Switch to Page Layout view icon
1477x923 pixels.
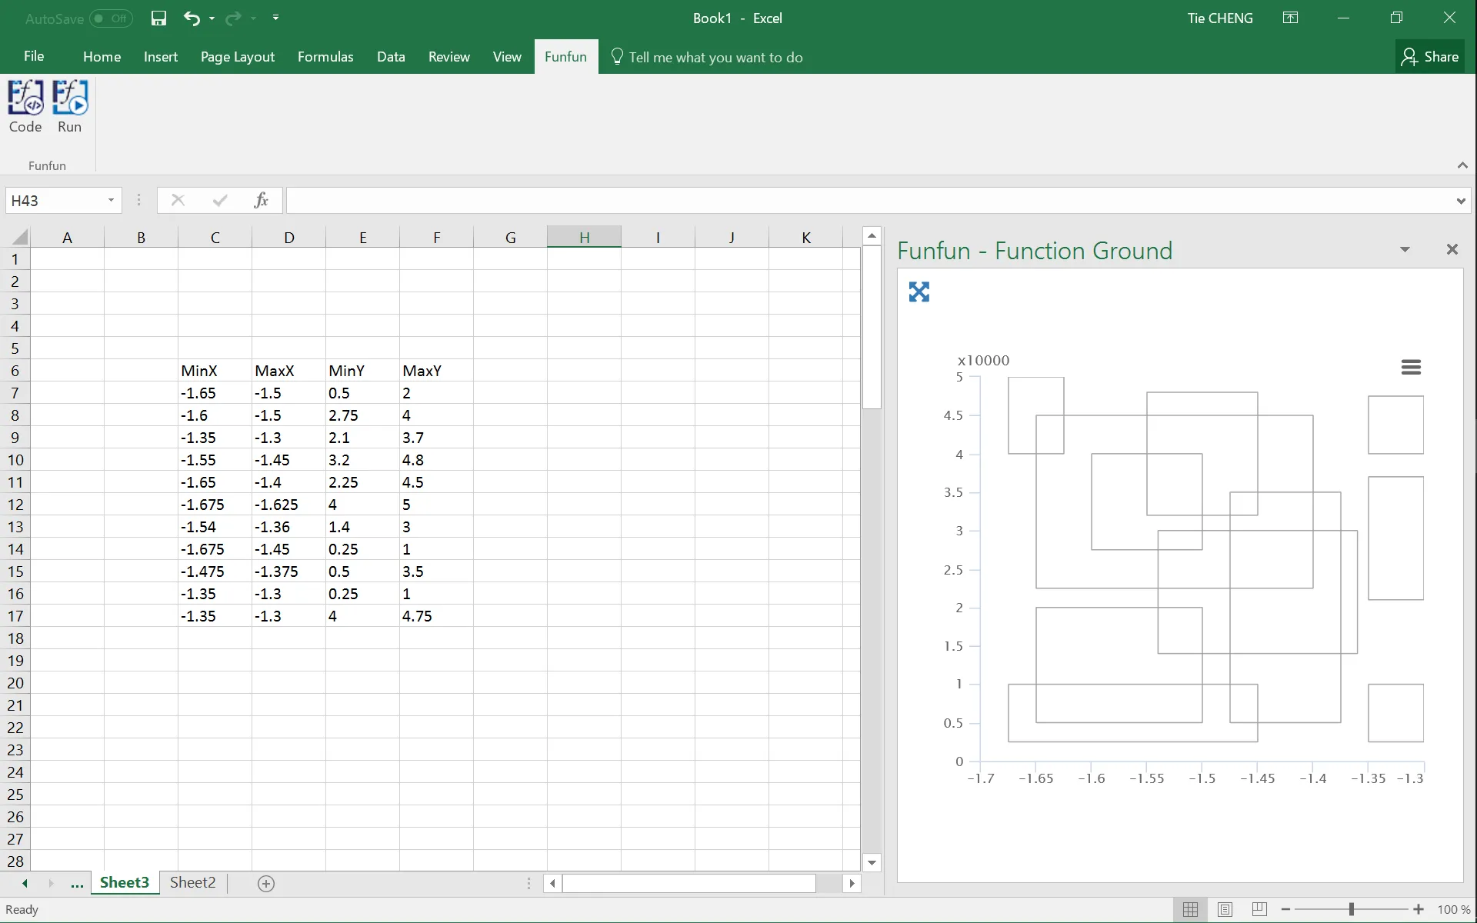point(1225,909)
